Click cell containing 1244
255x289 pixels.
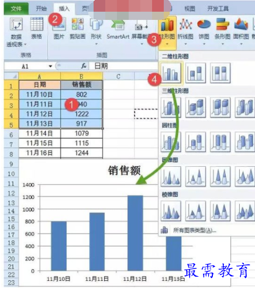pyautogui.click(x=81, y=153)
